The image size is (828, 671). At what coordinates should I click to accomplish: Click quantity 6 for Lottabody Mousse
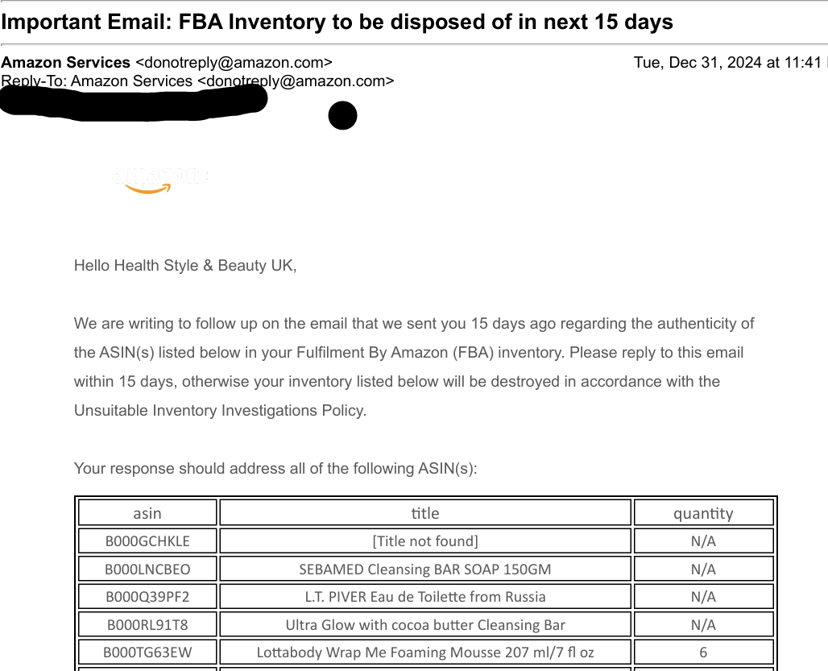[x=703, y=652]
